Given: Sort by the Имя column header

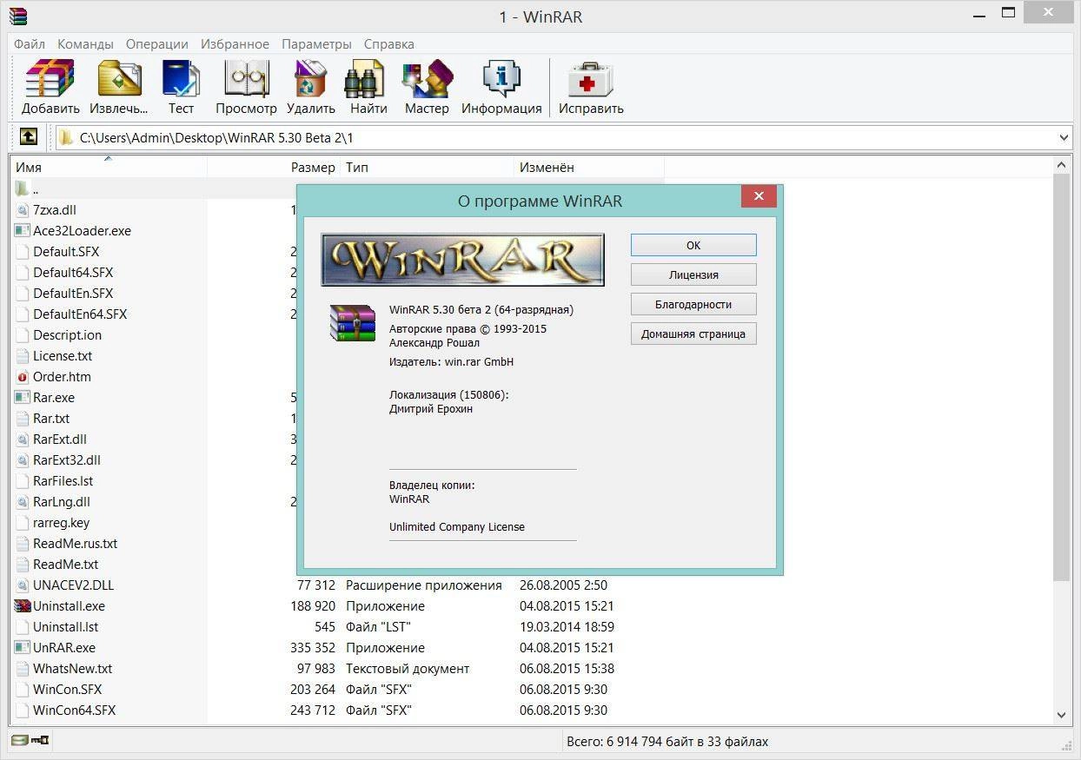Looking at the screenshot, I should tap(108, 167).
